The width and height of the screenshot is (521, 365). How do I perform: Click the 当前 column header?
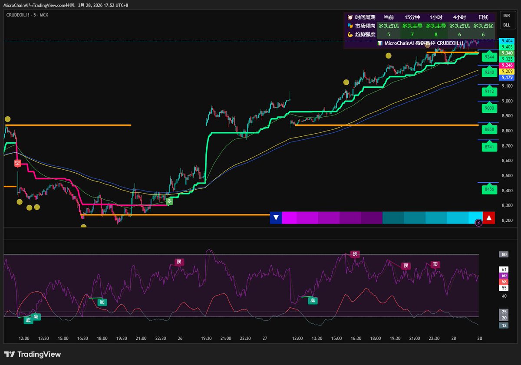(389, 17)
